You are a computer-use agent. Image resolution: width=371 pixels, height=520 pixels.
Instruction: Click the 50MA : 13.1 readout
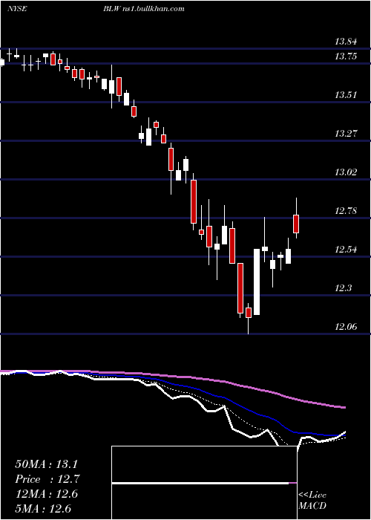[47, 464]
